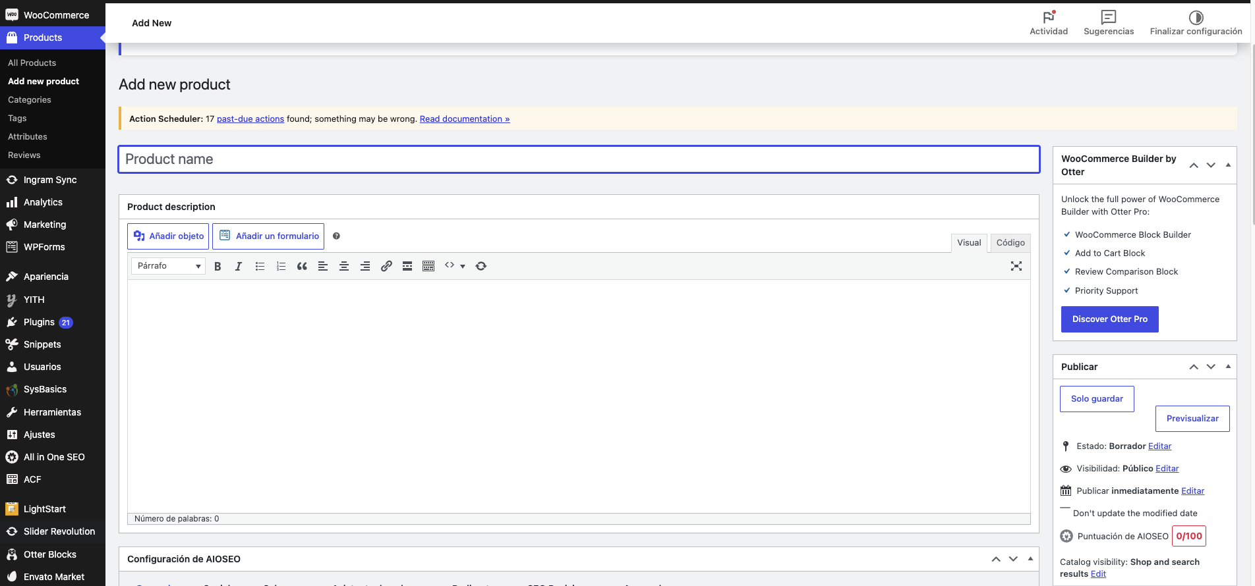Open past-due actions link
The width and height of the screenshot is (1255, 586).
pos(250,119)
